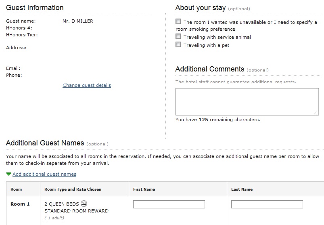Click the guest name Mr. D MILLER
The height and width of the screenshot is (225, 324).
pos(75,21)
